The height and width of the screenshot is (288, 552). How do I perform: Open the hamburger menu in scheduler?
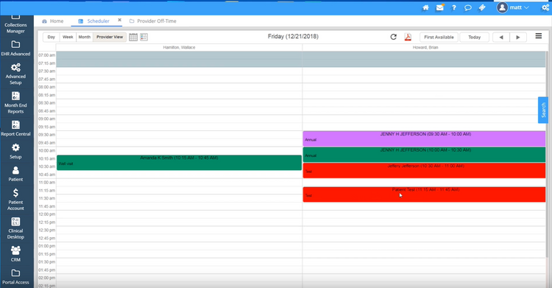[x=539, y=36]
